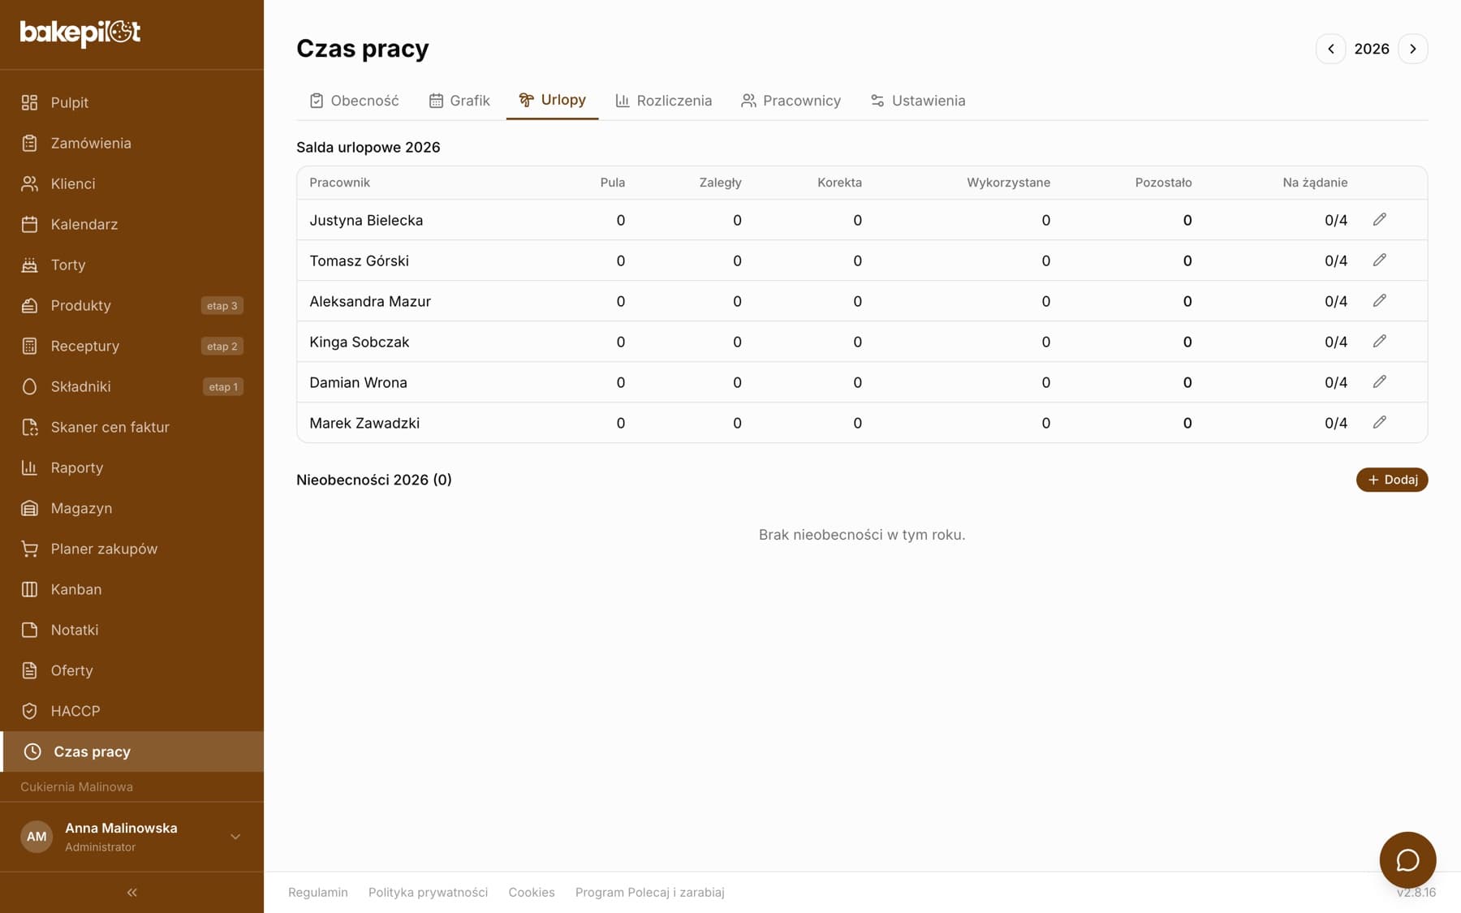This screenshot has height=913, width=1461.
Task: Open Polityka prywatności footer link
Action: pyautogui.click(x=428, y=892)
